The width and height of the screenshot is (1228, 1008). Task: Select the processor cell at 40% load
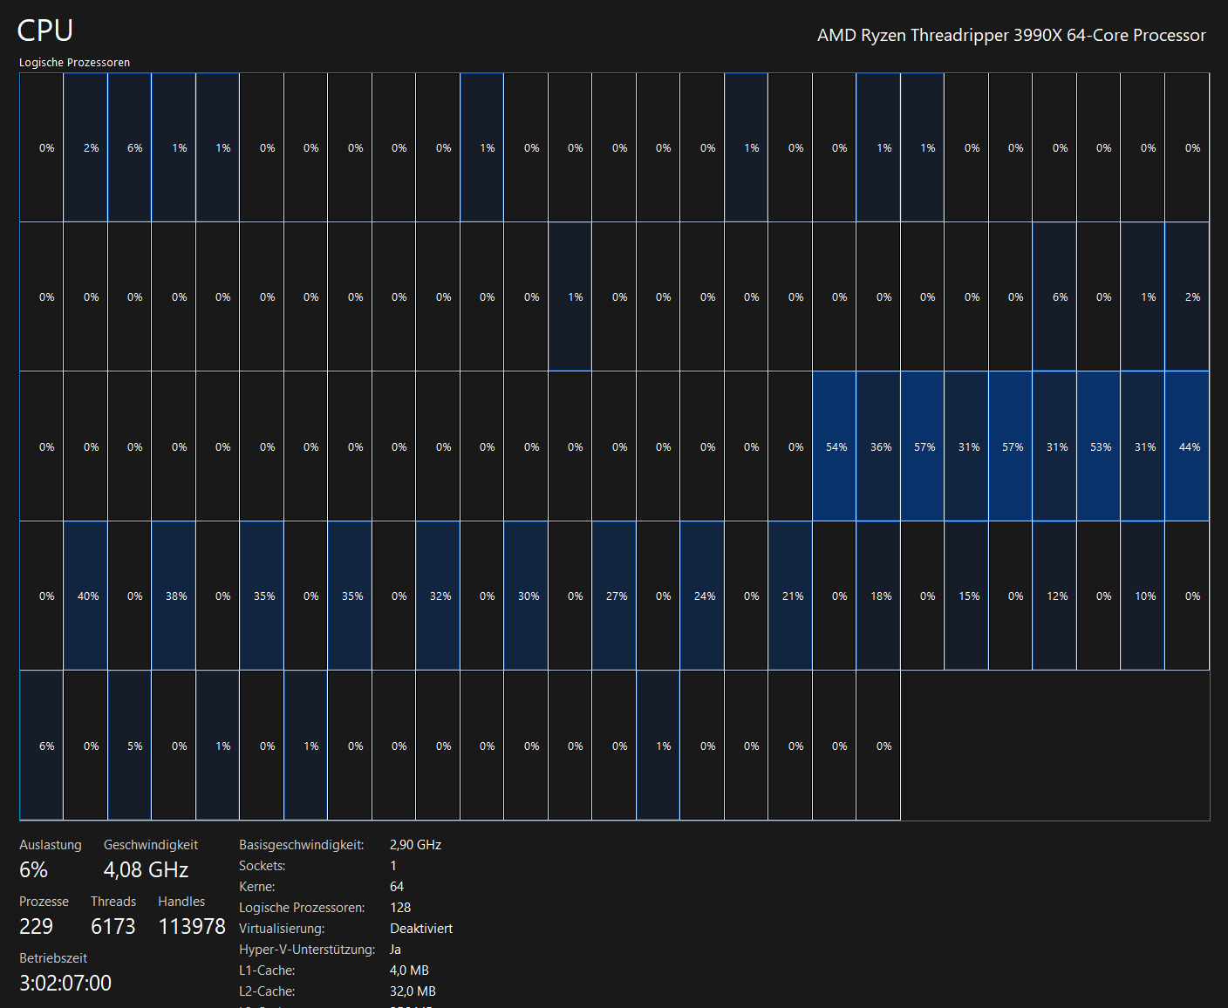click(86, 596)
